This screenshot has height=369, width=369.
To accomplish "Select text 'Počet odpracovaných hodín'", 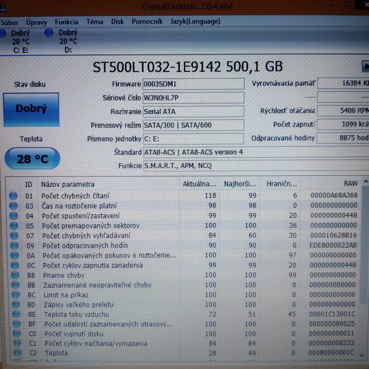I will coord(85,246).
